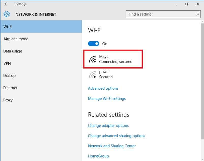Turn off the Wi-Fi toggle switch
204x161 pixels.
point(94,44)
